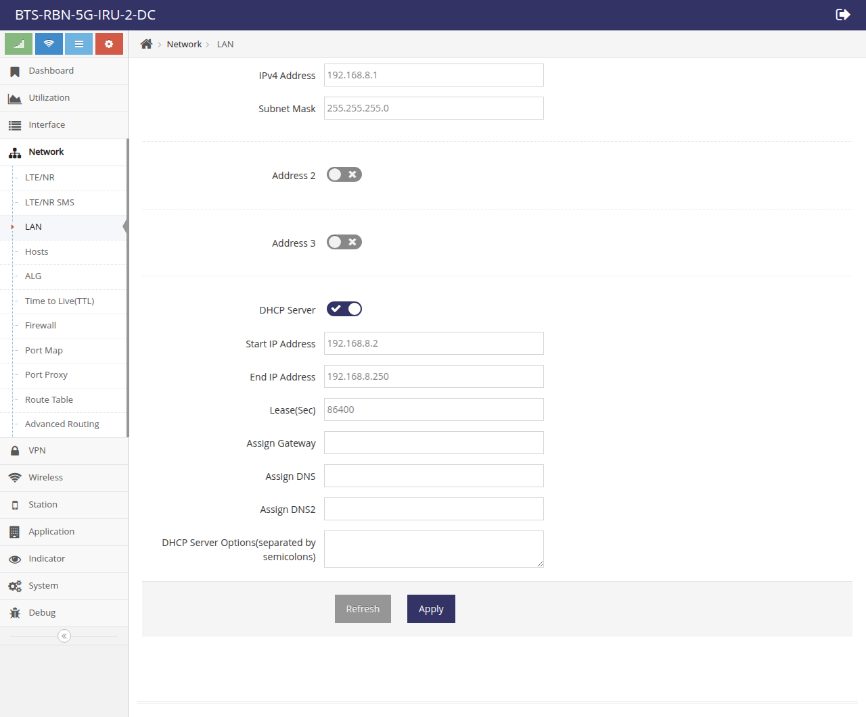Select the LAN submenu item
The image size is (866, 717).
[64, 227]
